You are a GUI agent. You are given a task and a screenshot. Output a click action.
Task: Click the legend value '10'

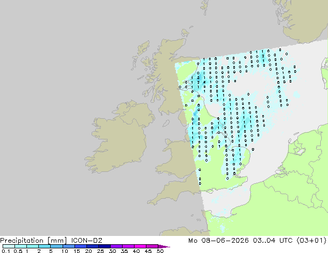click(65, 251)
